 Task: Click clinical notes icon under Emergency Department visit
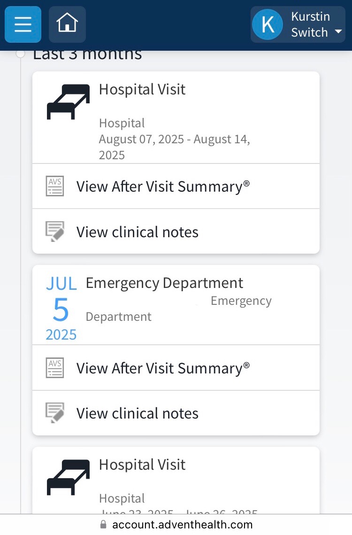pyautogui.click(x=55, y=413)
